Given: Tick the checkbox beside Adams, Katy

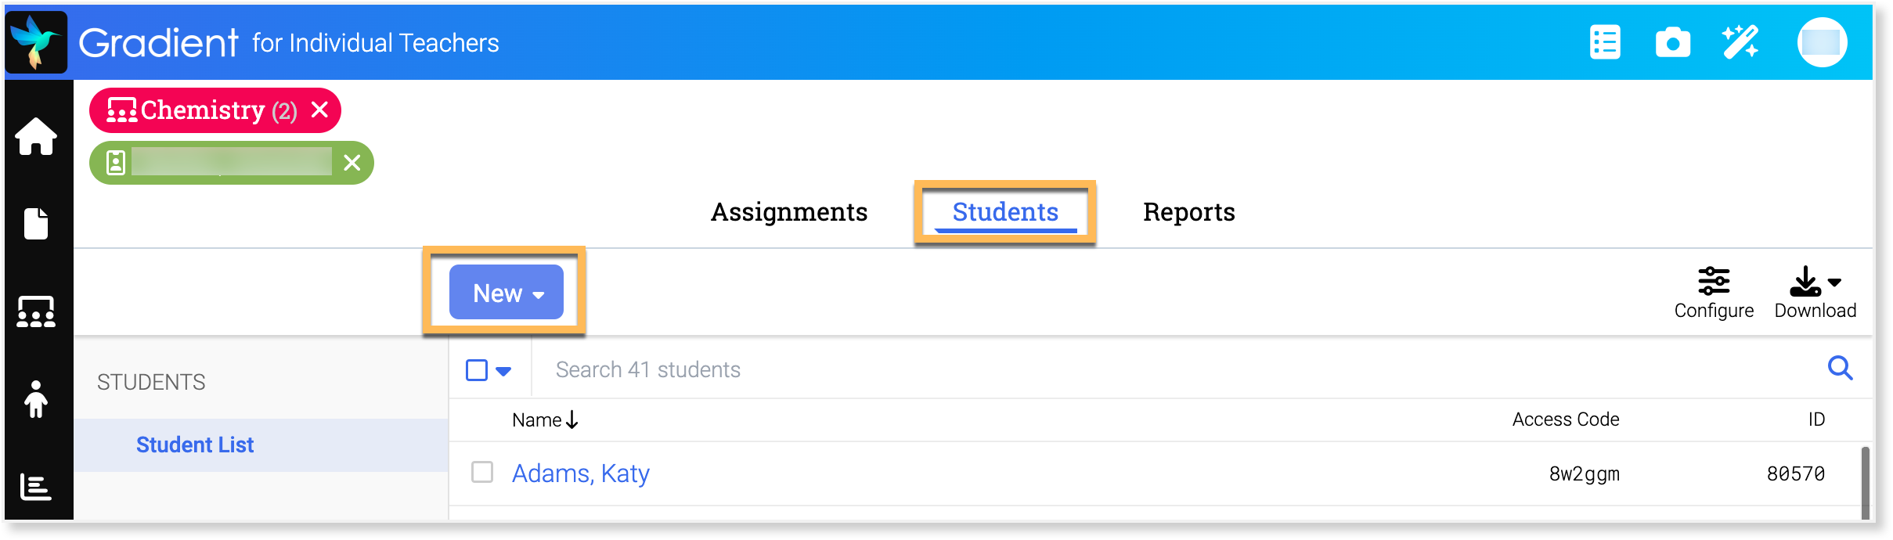Looking at the screenshot, I should pyautogui.click(x=482, y=472).
